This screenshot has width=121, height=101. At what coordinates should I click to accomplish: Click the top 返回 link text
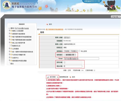click(50, 24)
